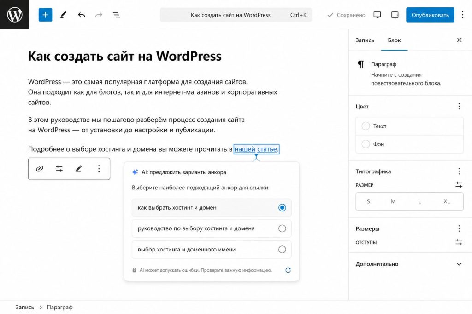Click 'AI: предложить варианты анкора' heading
This screenshot has width=472, height=314.
pos(183,172)
